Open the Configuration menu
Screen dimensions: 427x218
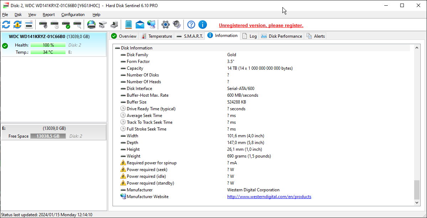(x=73, y=15)
